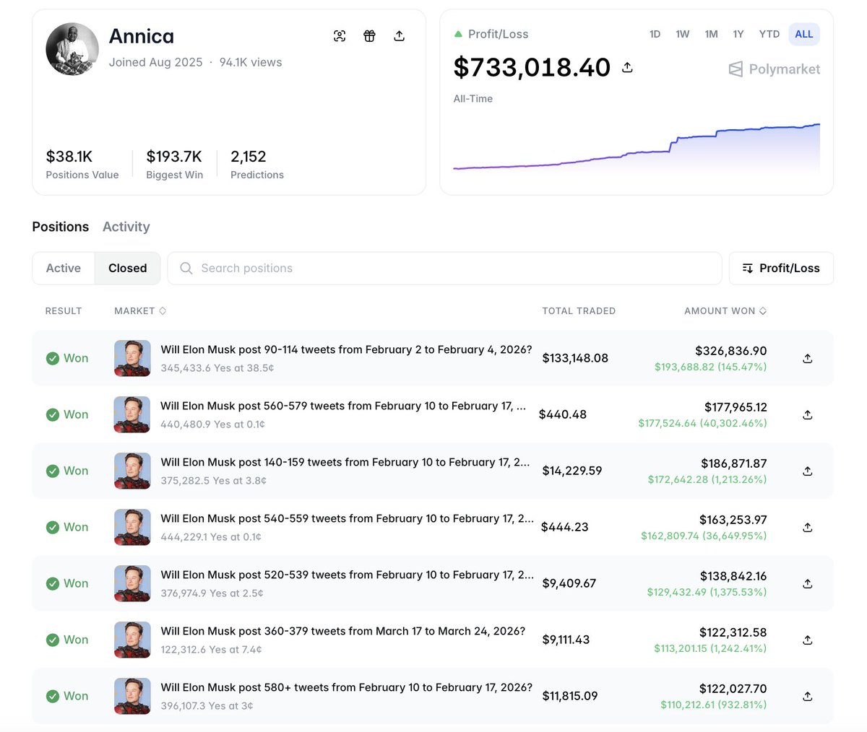Sort by the MARKET column header
This screenshot has width=867, height=732.
[x=140, y=310]
